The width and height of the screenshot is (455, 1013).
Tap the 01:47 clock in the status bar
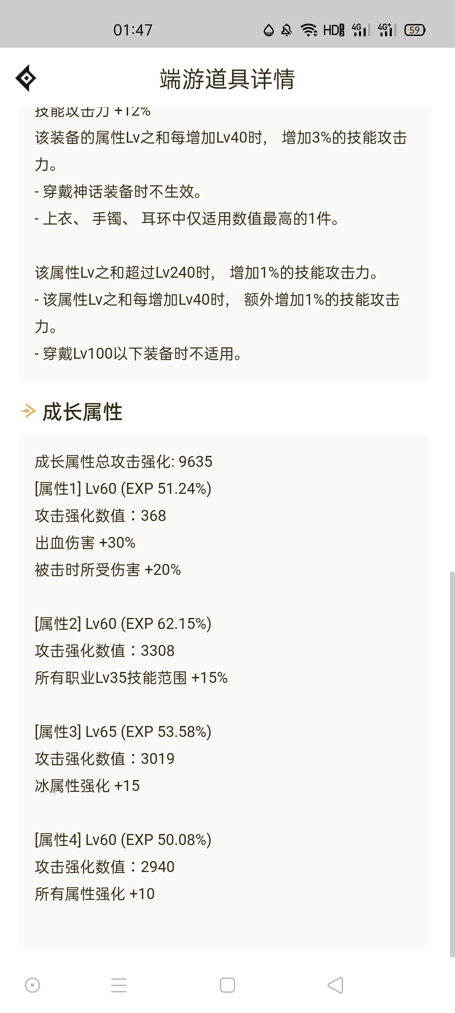(x=133, y=30)
